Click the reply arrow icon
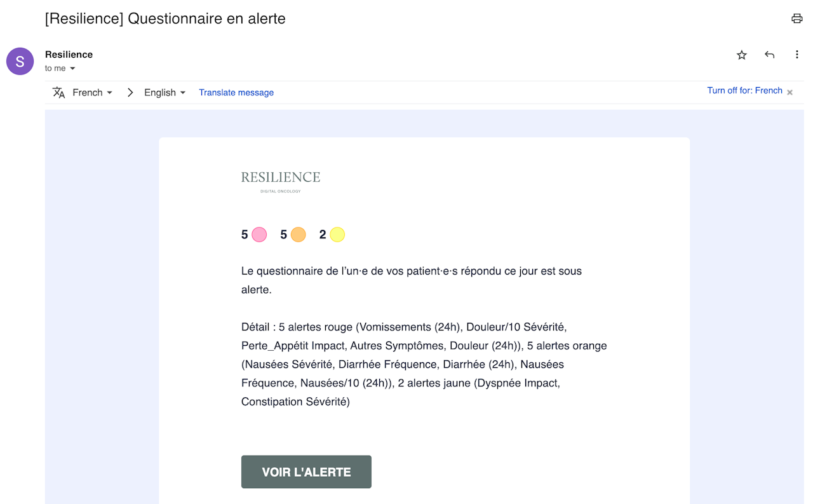Viewport: 813px width, 504px height. click(769, 55)
